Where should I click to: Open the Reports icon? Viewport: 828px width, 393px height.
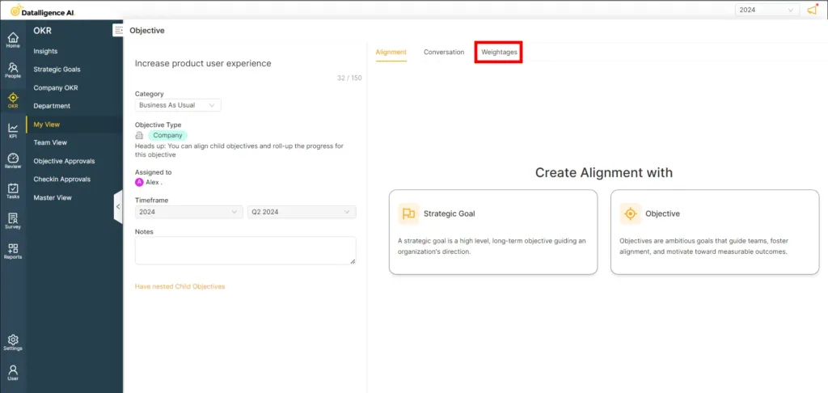point(13,251)
